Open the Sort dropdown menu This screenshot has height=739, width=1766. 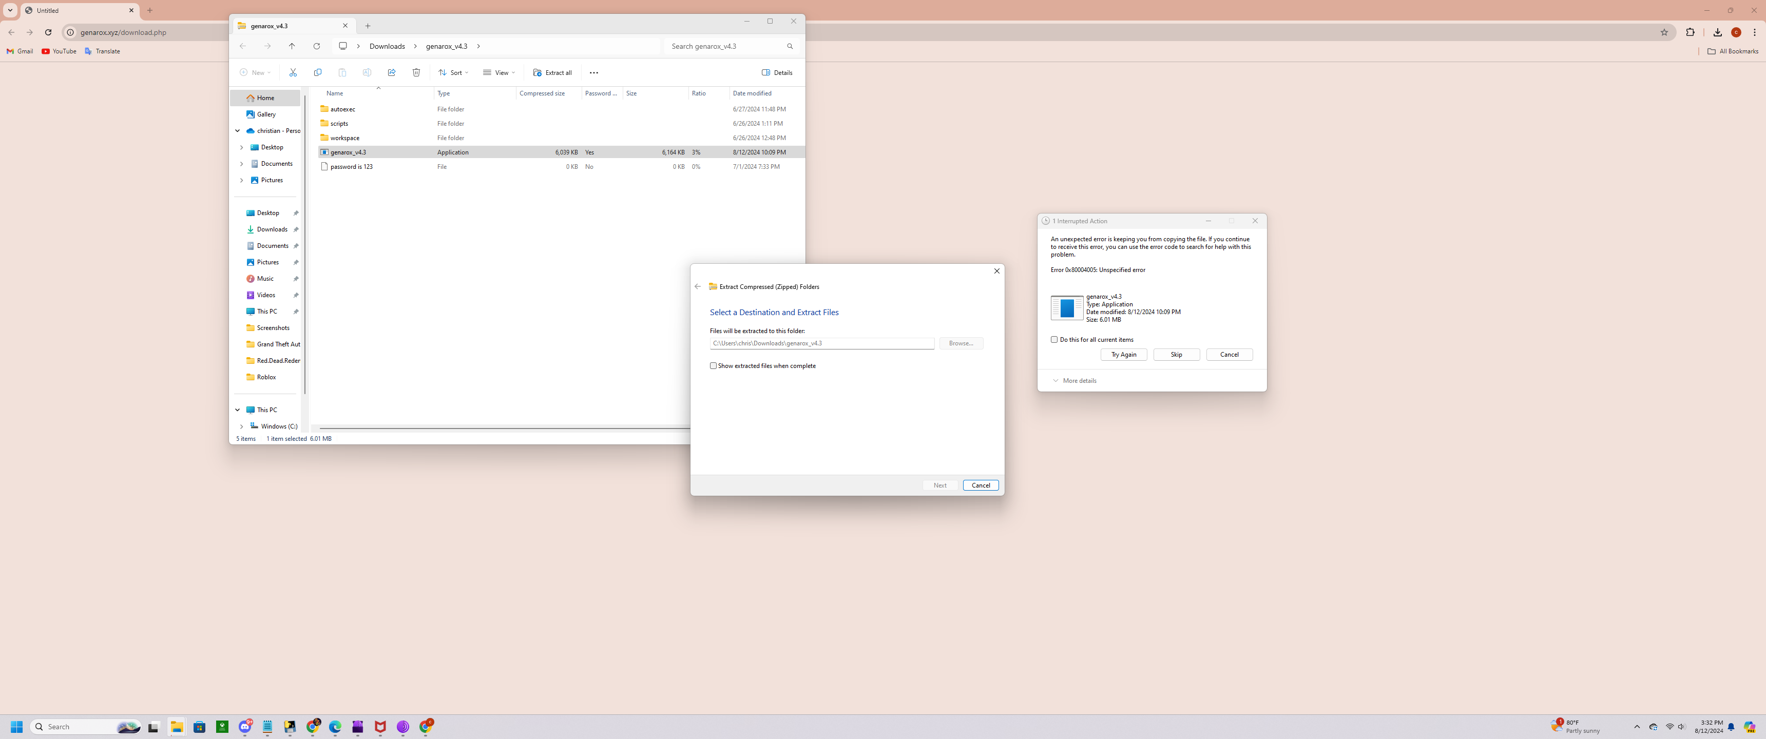click(x=454, y=73)
